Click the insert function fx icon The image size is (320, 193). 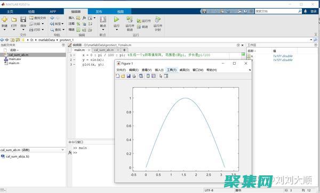[84, 18]
